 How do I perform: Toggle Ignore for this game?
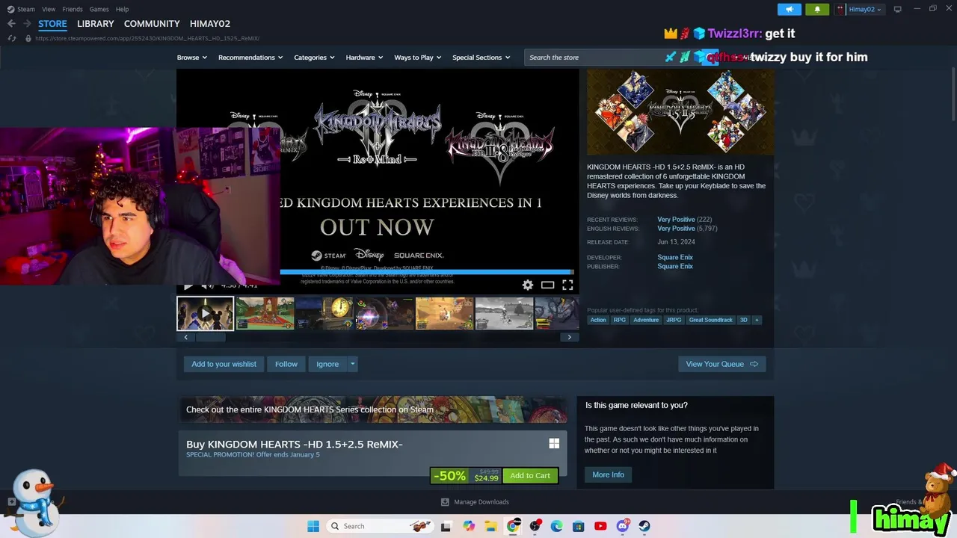point(327,364)
